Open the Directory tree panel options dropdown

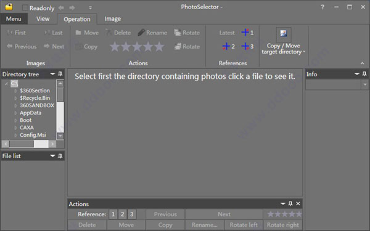[x=52, y=74]
